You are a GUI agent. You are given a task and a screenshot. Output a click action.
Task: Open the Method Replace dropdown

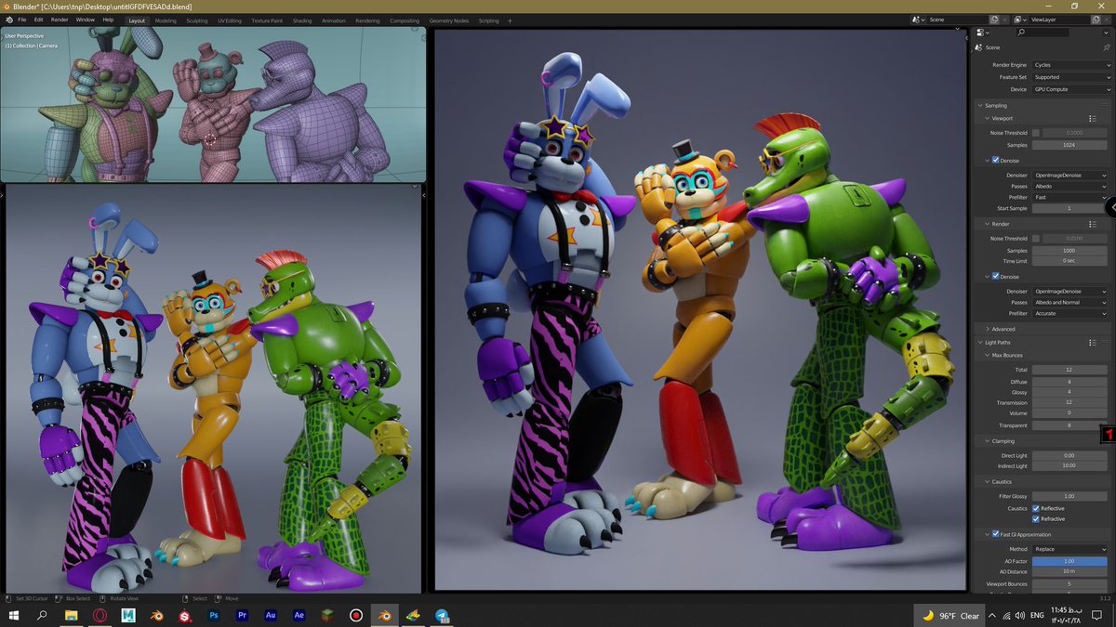(1069, 549)
